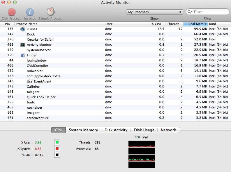Screen dimensions: 231x172
Task: Click the 99.9 MB memory value
Action: coord(200,29)
